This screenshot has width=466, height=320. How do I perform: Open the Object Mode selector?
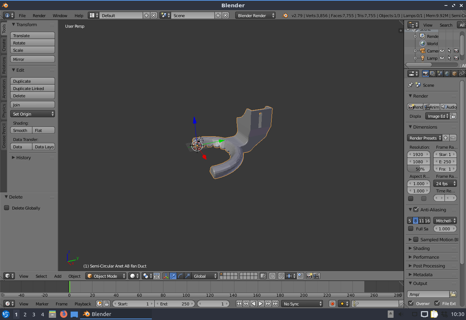click(106, 276)
